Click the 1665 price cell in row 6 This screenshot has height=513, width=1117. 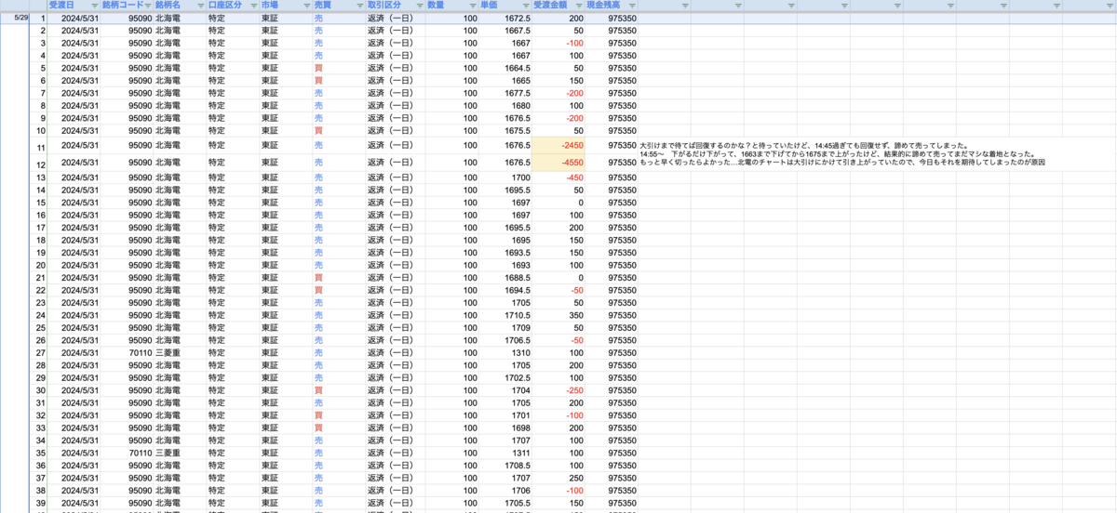click(x=505, y=81)
